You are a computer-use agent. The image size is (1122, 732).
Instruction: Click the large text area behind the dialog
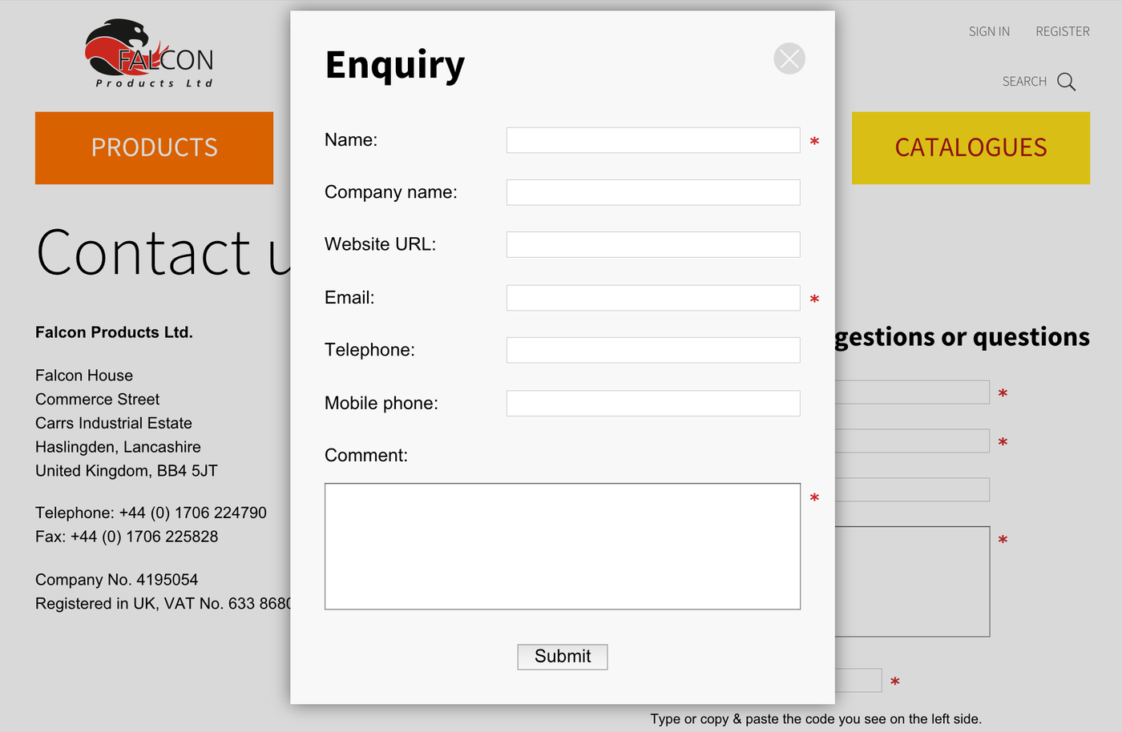point(912,581)
